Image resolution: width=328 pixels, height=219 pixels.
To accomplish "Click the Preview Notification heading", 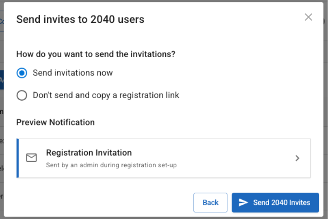I will coord(55,122).
